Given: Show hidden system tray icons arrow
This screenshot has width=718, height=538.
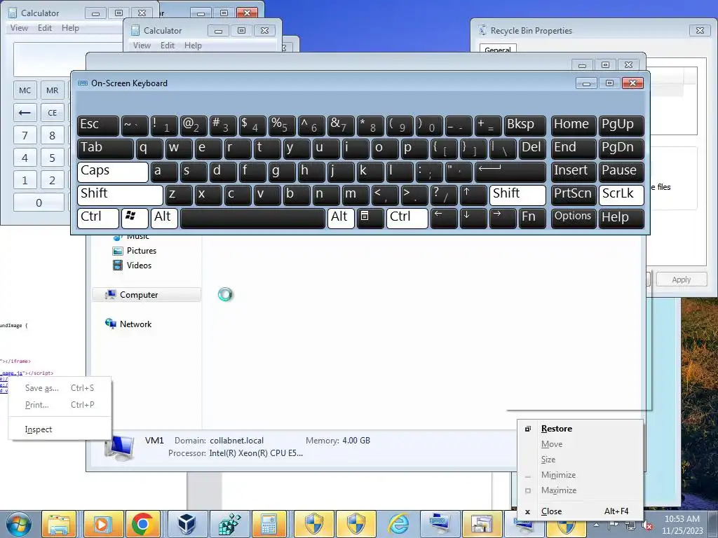Looking at the screenshot, I should click(x=597, y=524).
